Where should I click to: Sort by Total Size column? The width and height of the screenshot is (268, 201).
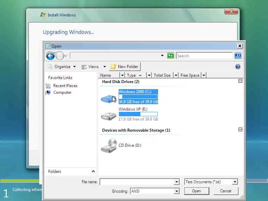pyautogui.click(x=162, y=75)
